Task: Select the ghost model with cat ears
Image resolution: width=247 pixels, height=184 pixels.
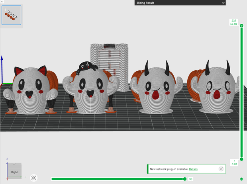Action: coord(31,90)
